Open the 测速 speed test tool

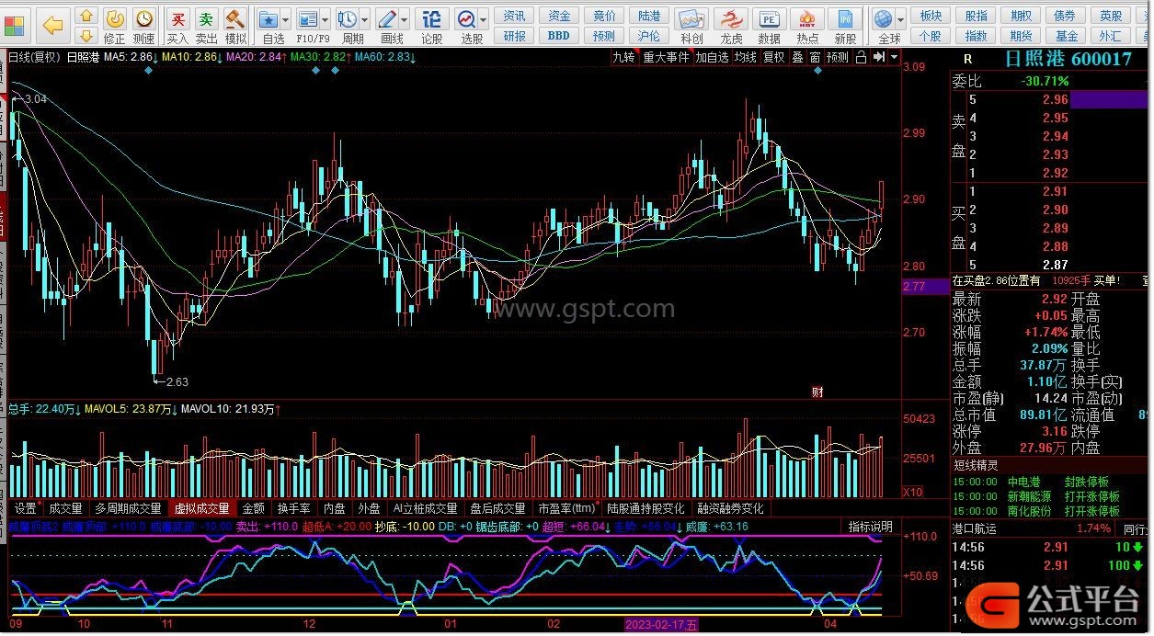pos(143,26)
